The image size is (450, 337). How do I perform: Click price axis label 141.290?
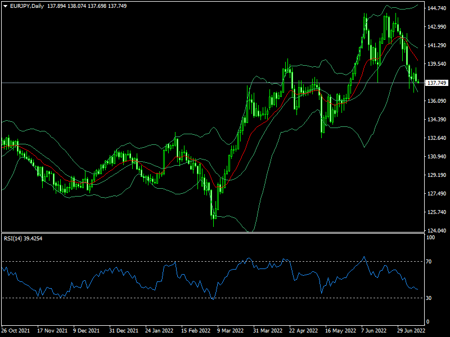point(437,45)
